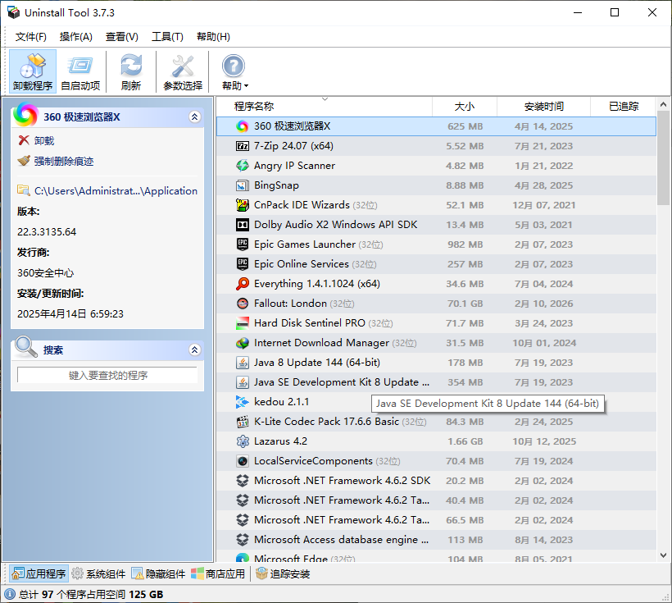Viewport: 672px width, 603px height.
Task: Open the 查看(V) menu
Action: tap(122, 37)
